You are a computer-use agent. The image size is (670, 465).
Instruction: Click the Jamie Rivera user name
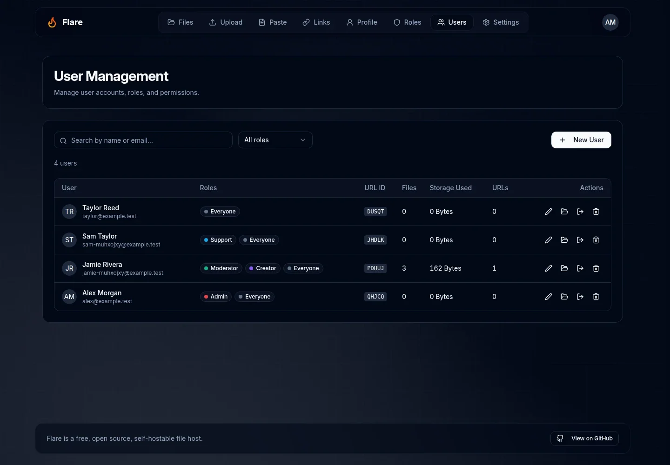pos(102,265)
